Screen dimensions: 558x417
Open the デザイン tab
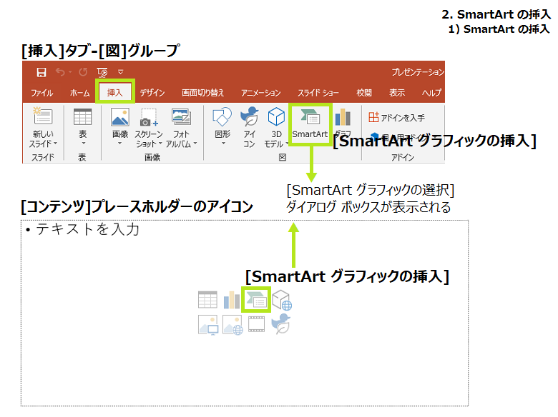[152, 93]
